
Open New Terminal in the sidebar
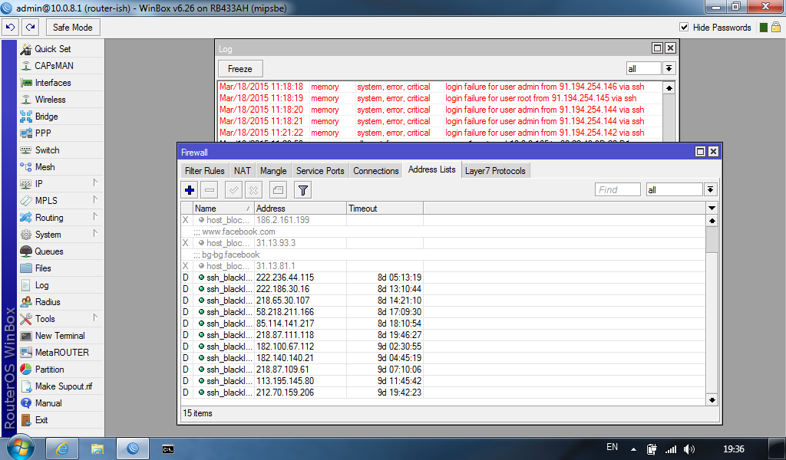(x=60, y=336)
